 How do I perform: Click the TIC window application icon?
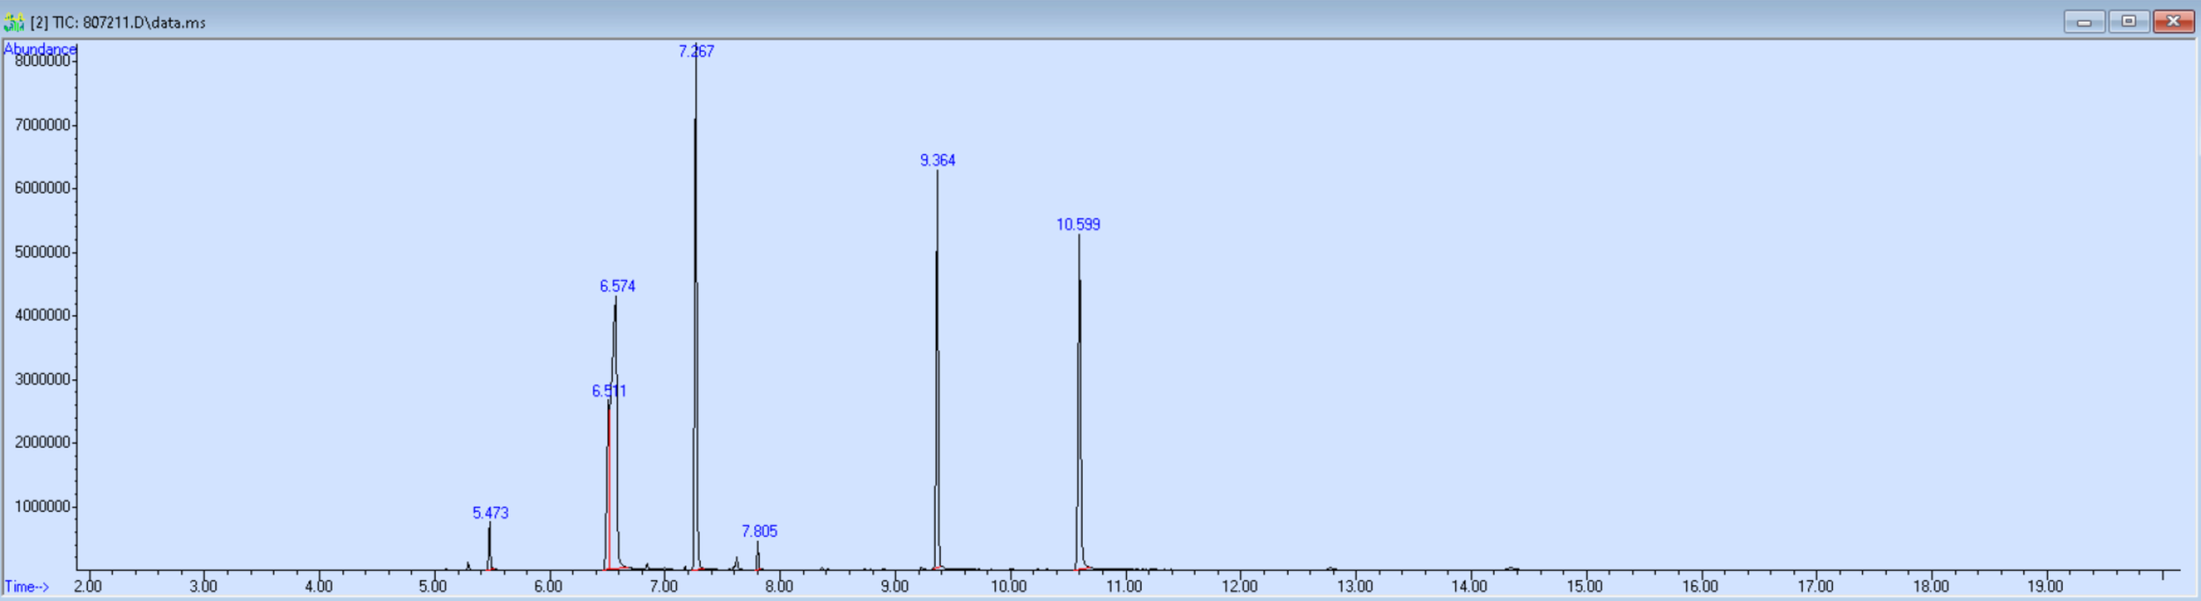click(14, 22)
